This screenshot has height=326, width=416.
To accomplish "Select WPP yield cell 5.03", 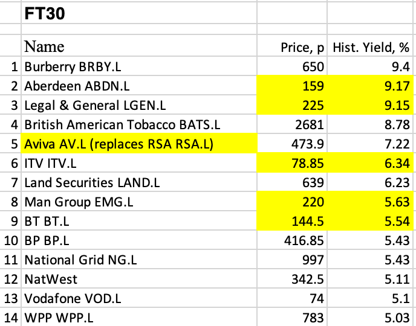I will click(x=370, y=318).
